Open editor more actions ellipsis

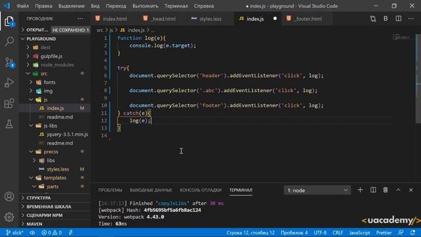(411, 18)
